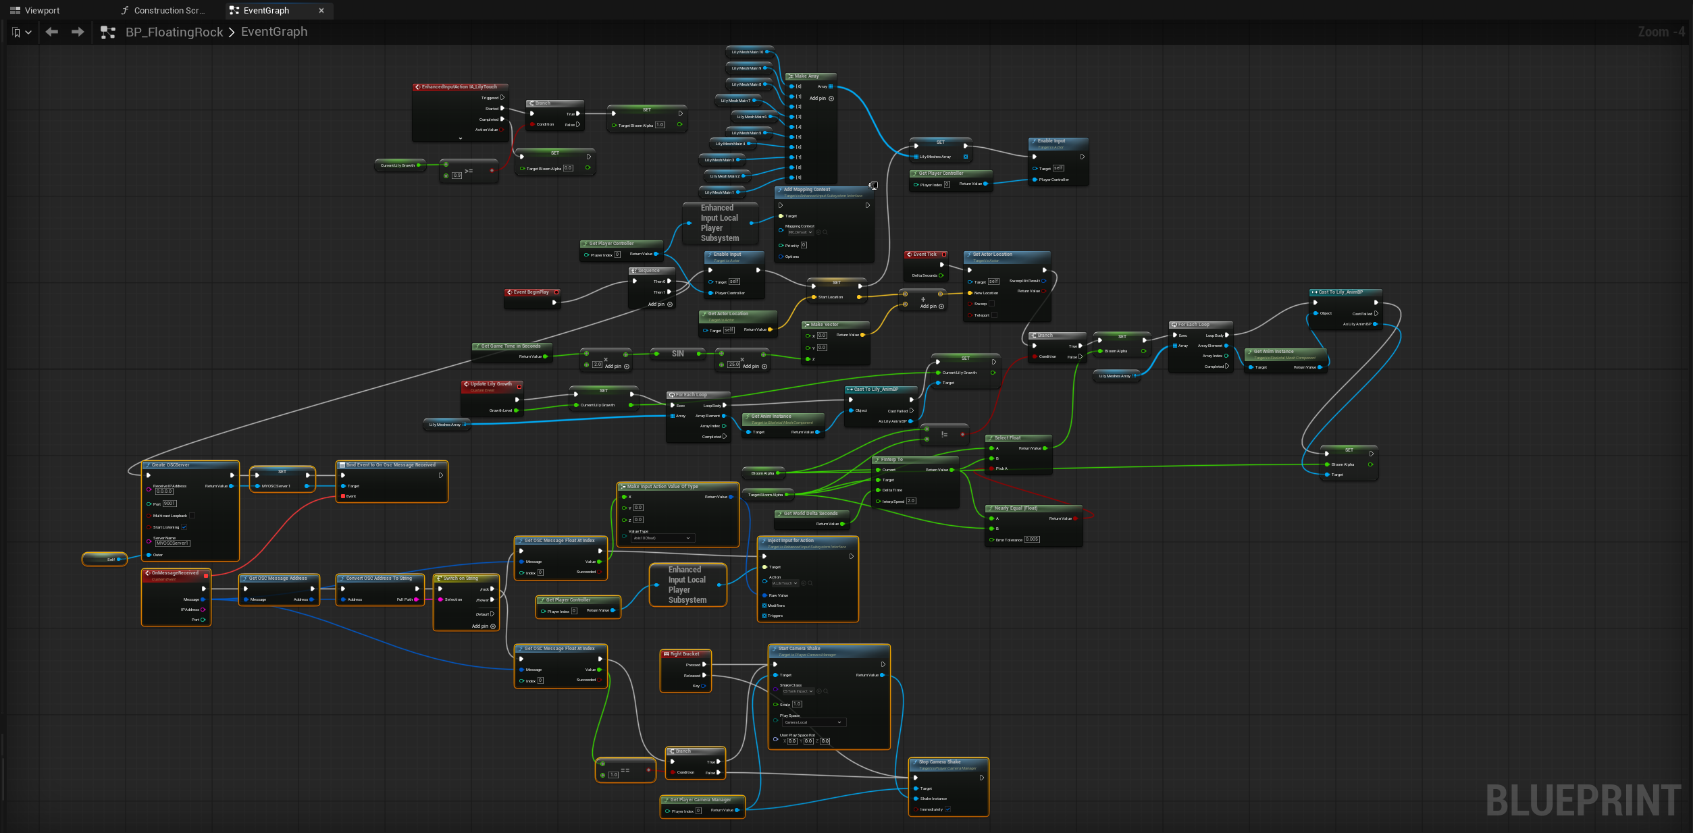
Task: Click the Right Bracket keyboard icon
Action: (x=666, y=654)
